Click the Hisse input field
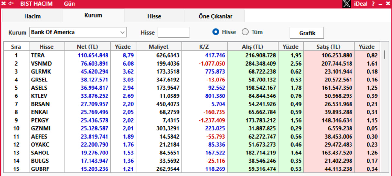 (173, 32)
